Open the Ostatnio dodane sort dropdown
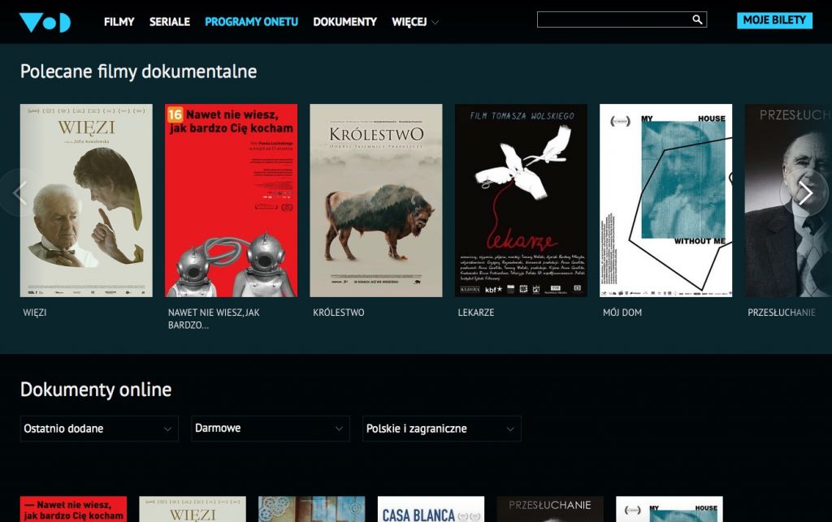This screenshot has height=522, width=832. click(x=99, y=429)
